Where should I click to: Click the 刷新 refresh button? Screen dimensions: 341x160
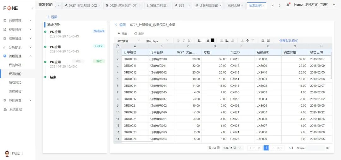tap(139, 34)
